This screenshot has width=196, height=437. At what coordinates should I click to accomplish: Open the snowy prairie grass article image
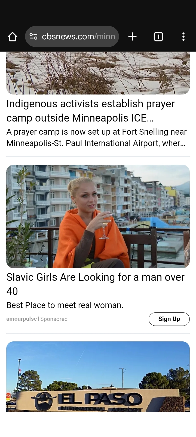(x=98, y=73)
